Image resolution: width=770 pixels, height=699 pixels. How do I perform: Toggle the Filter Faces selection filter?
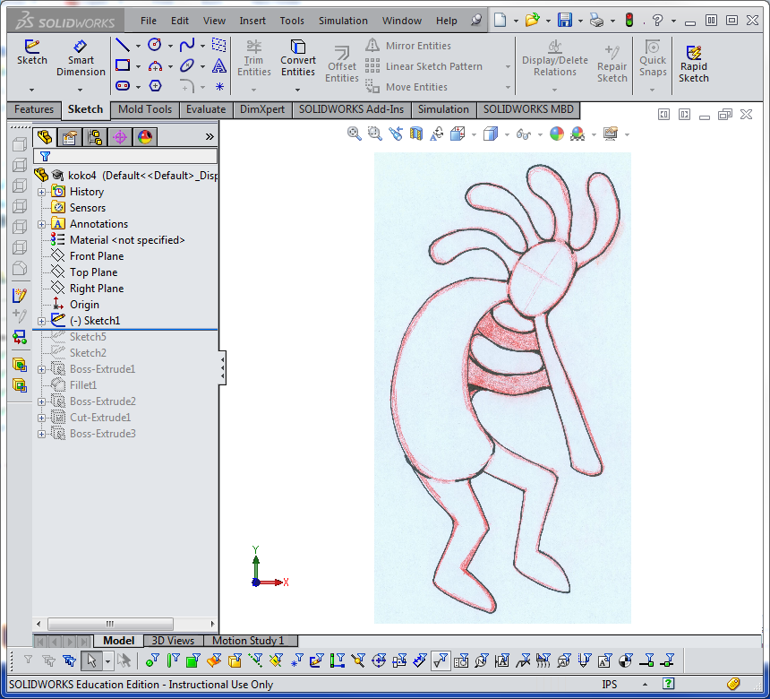coord(193,660)
